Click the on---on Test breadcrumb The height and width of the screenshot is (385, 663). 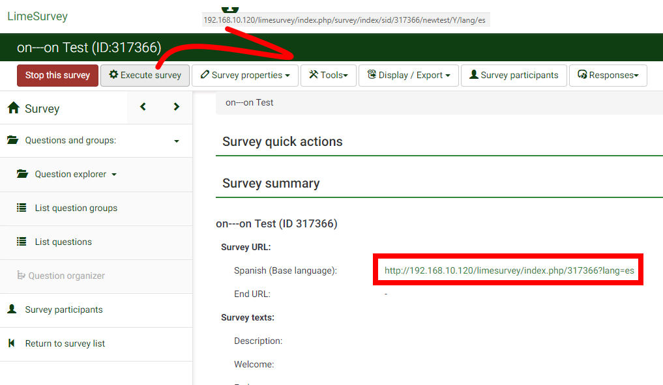[x=250, y=103]
